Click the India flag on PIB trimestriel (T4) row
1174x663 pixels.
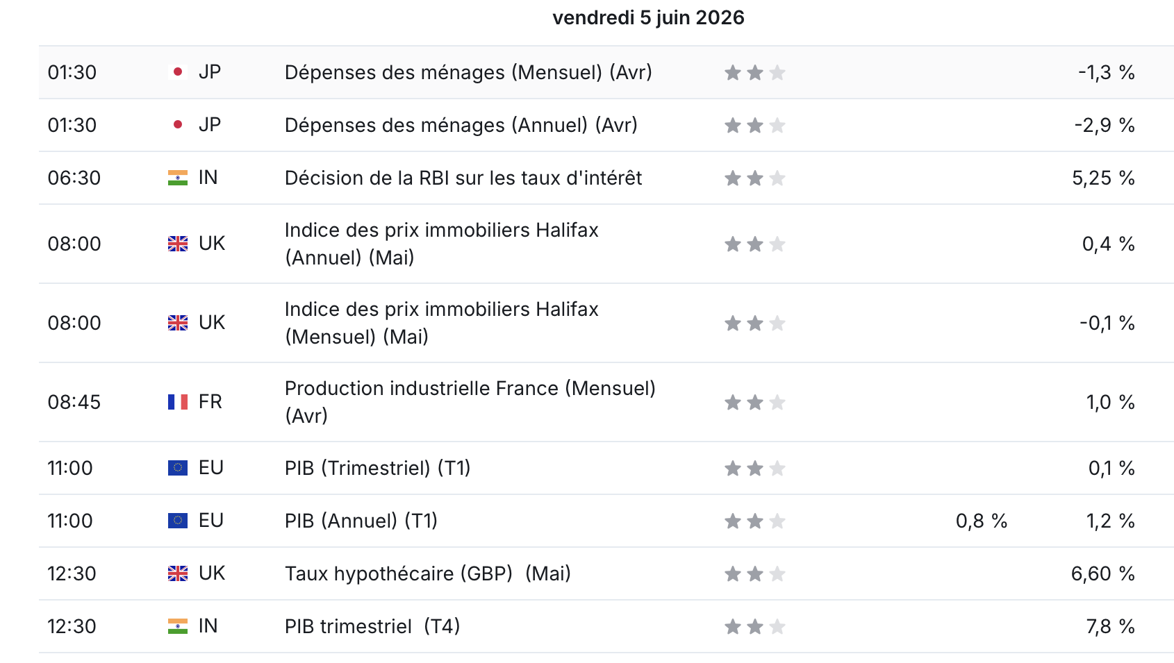pos(178,626)
